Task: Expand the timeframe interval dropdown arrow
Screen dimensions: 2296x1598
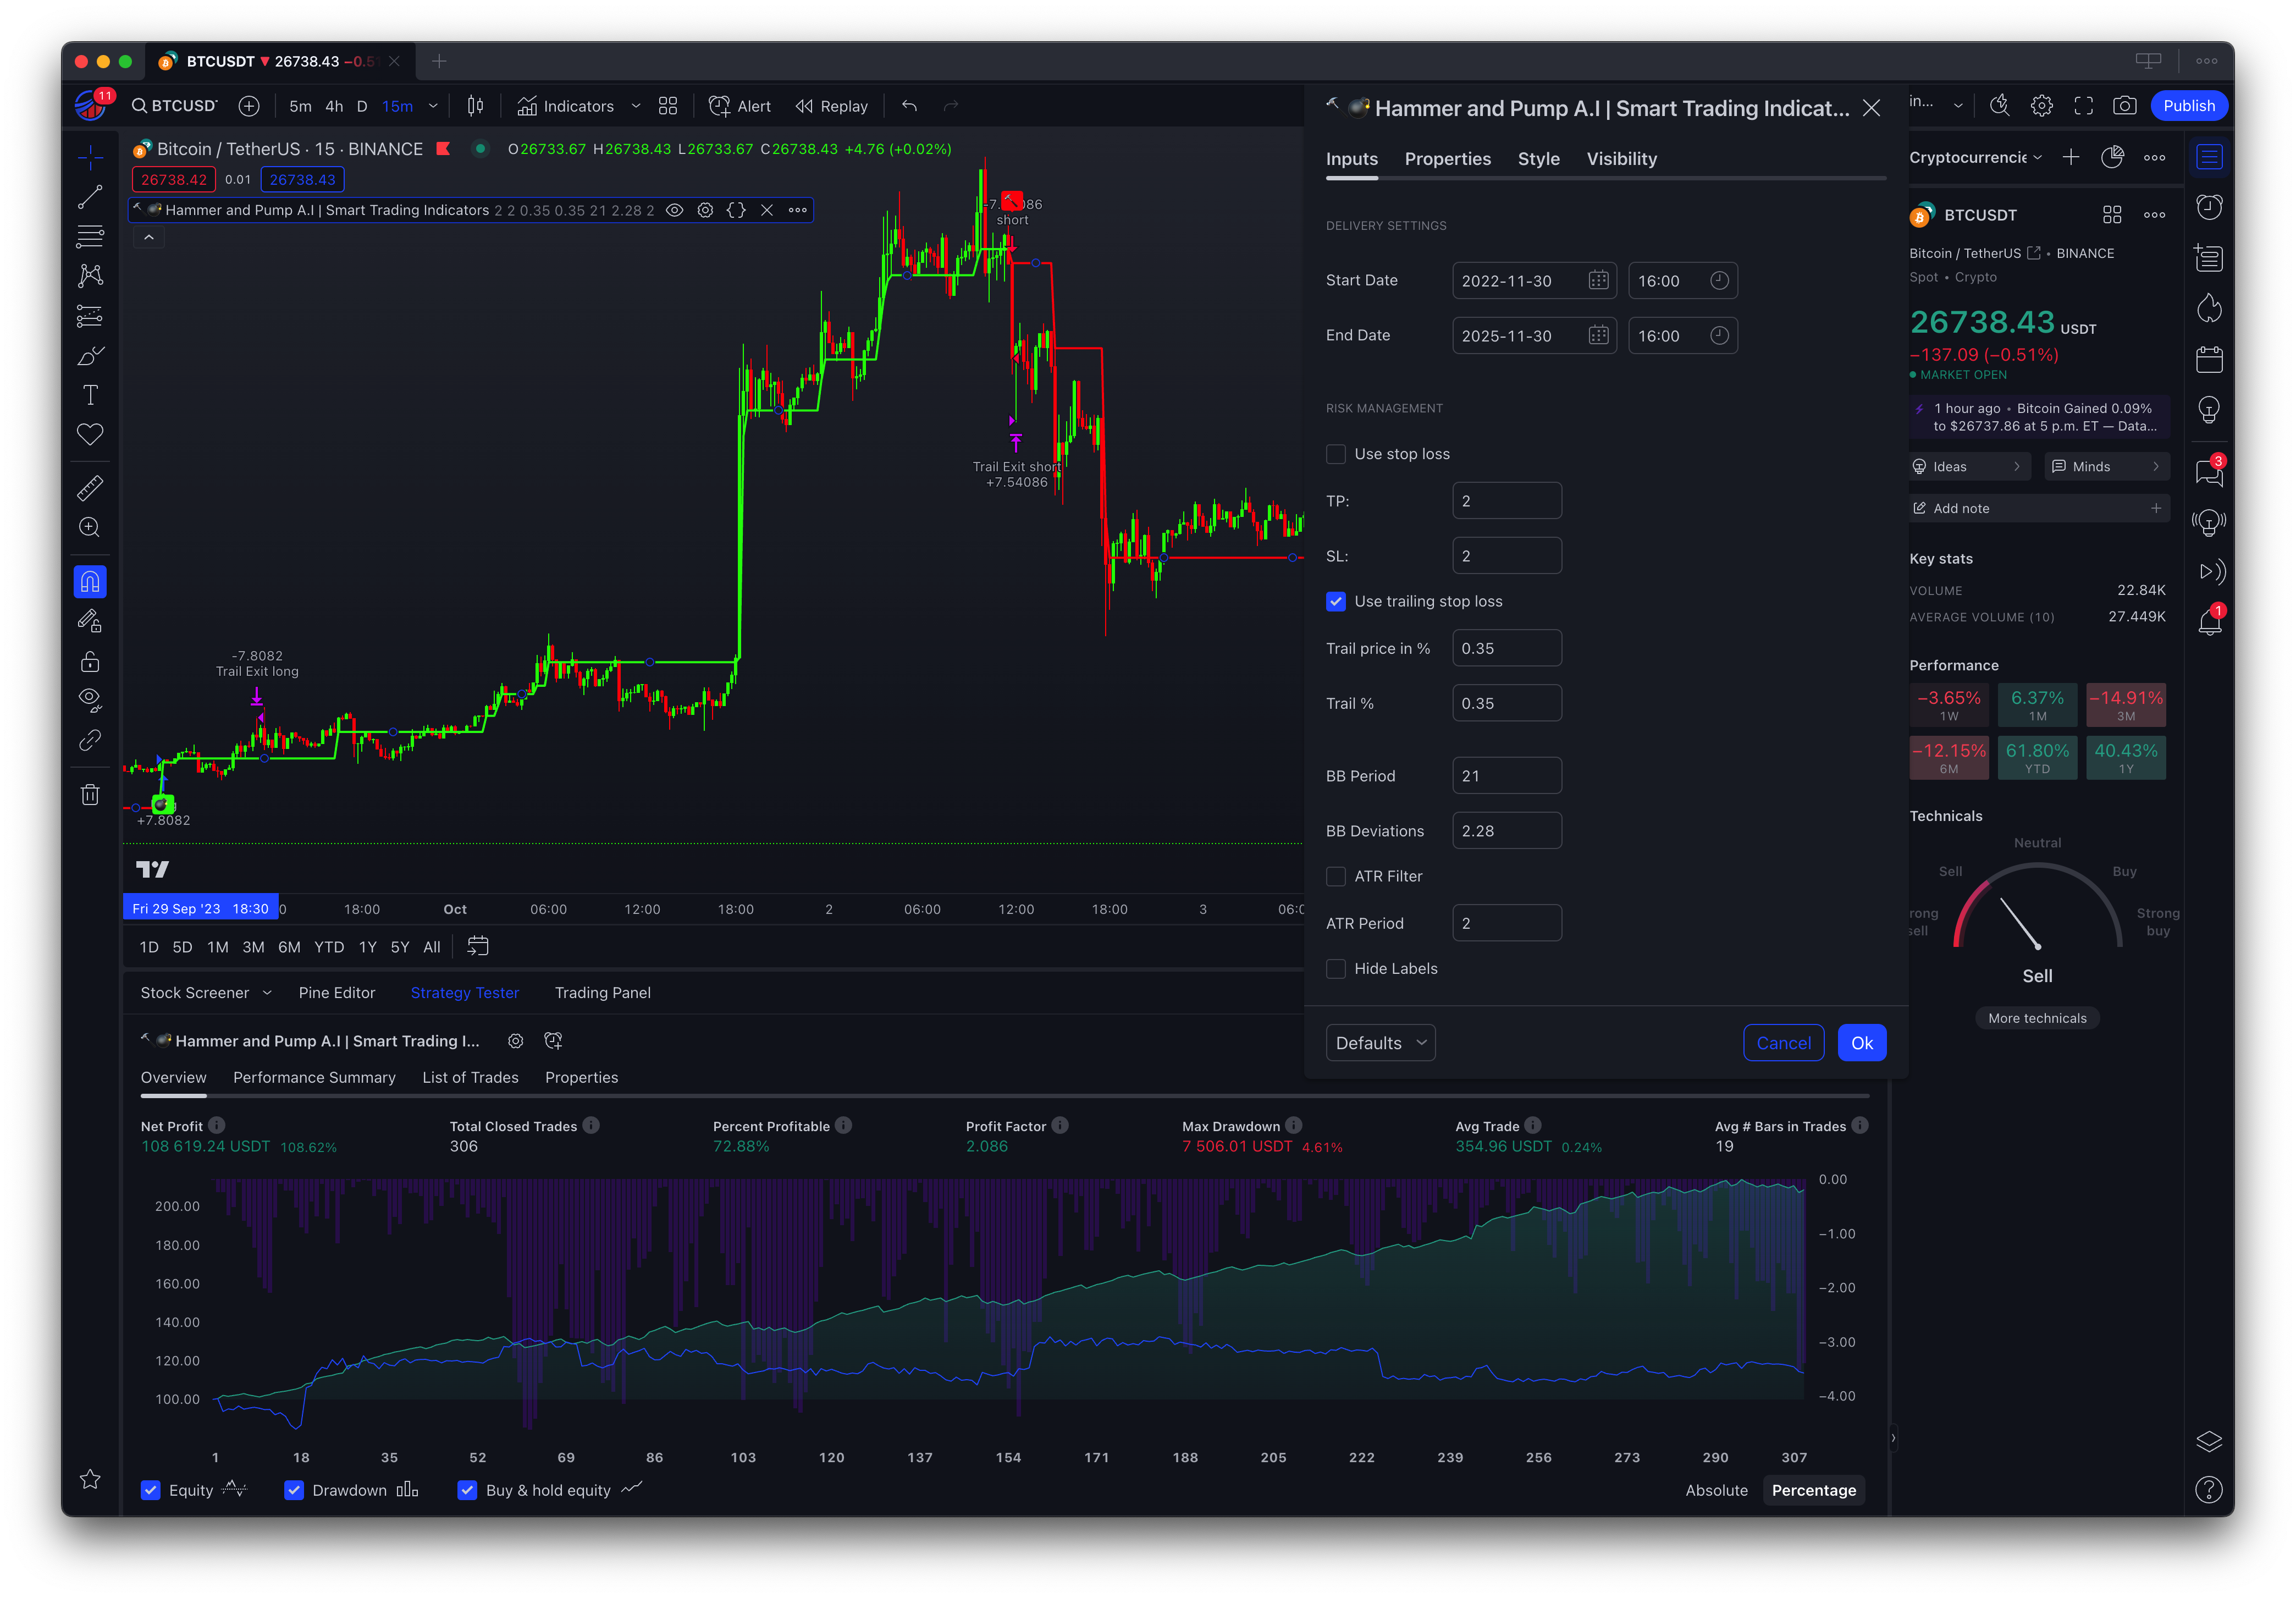Action: 433,106
